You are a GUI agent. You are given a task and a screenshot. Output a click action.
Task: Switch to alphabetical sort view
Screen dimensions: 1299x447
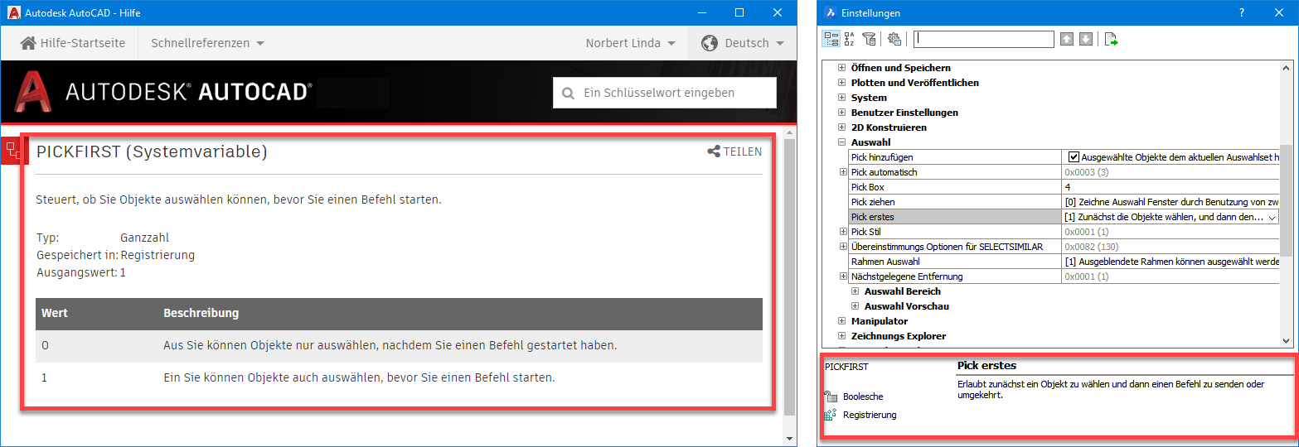tap(850, 39)
